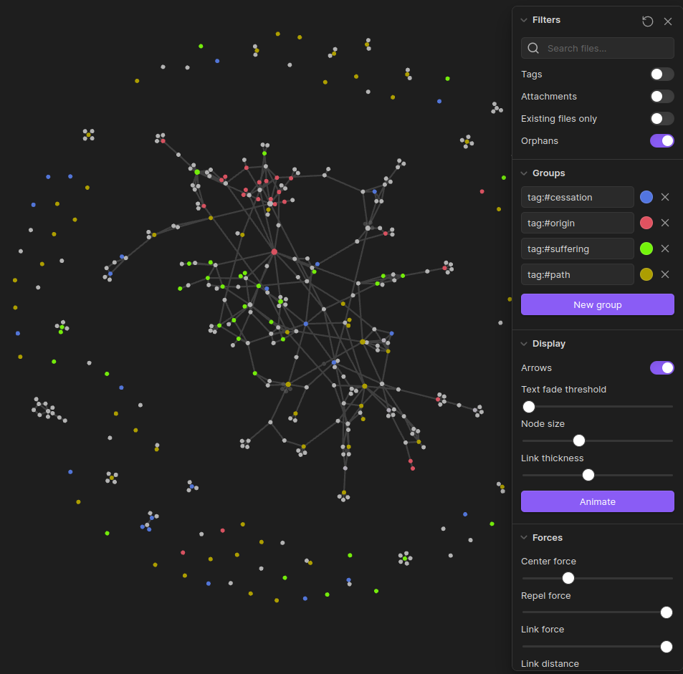Delete the tag:#origin group

tap(665, 223)
